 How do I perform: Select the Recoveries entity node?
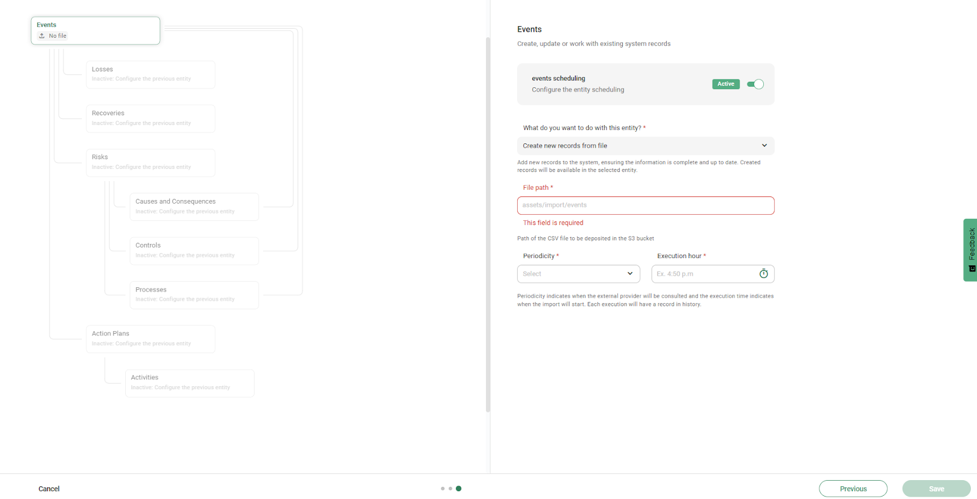(x=150, y=118)
